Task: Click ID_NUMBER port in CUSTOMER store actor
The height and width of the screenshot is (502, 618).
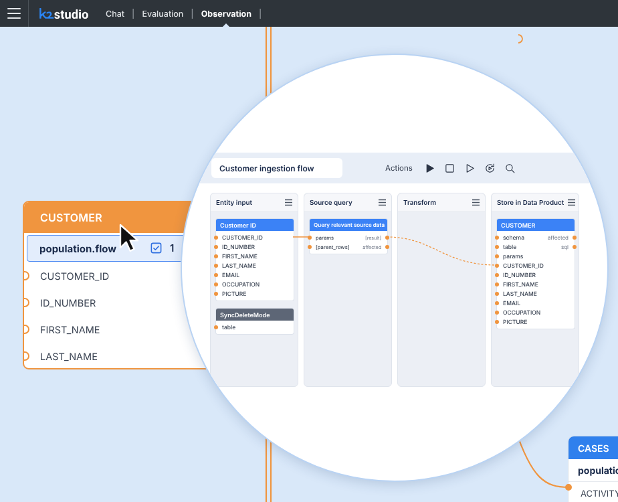Action: [x=497, y=275]
